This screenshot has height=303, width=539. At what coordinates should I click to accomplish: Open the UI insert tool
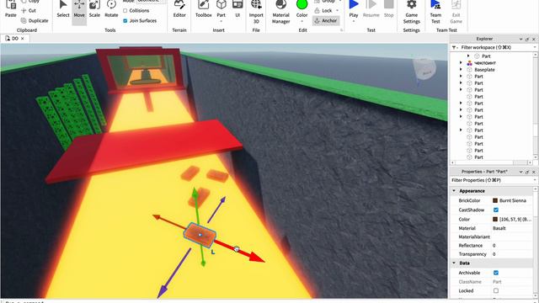[x=237, y=9]
